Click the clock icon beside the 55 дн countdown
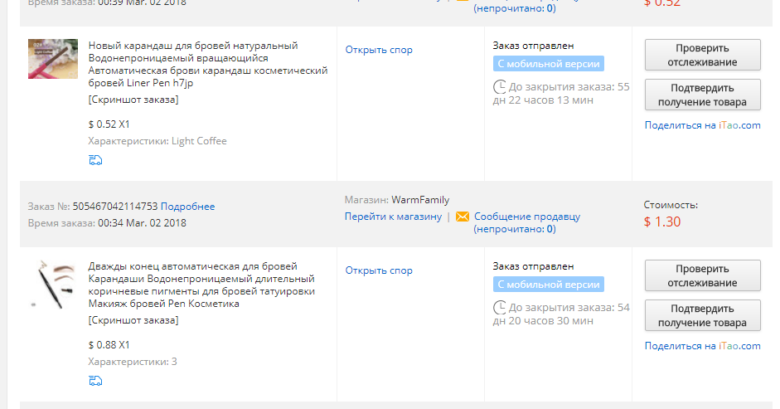 point(500,86)
